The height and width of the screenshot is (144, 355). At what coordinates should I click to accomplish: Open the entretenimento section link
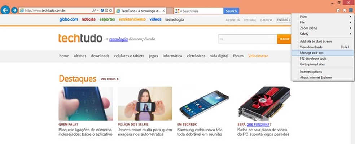point(132,19)
